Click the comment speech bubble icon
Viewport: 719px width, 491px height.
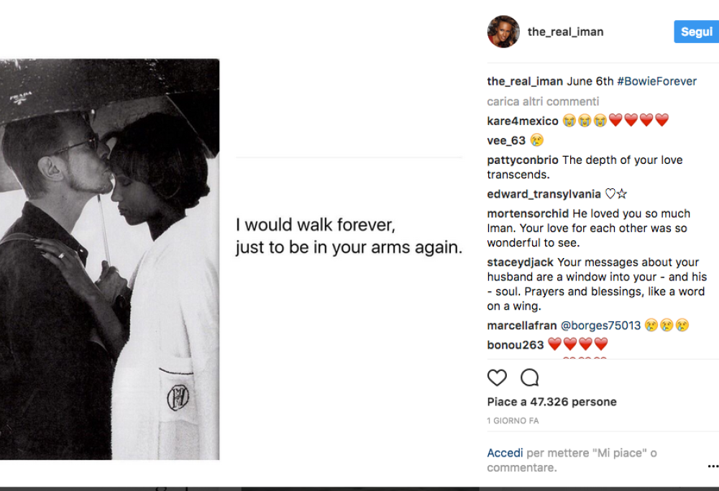(x=530, y=377)
